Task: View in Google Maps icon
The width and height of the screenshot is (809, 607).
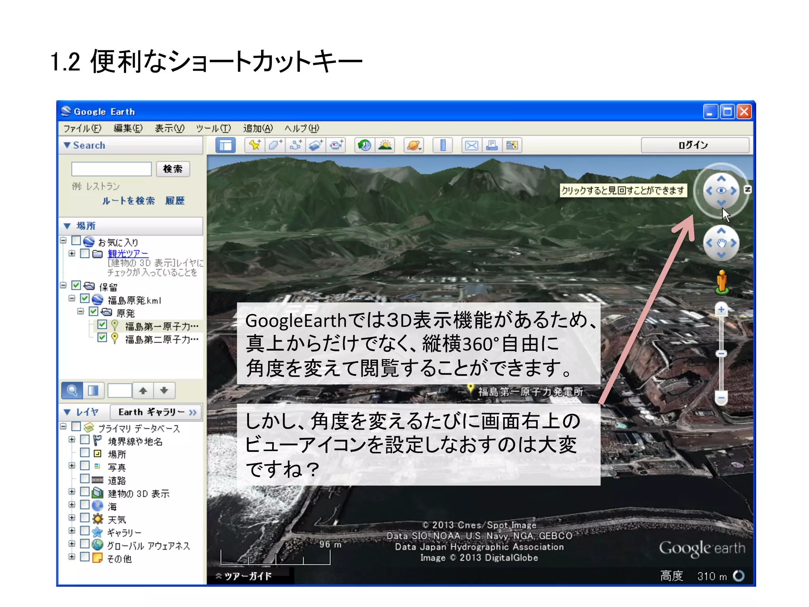Action: pos(512,145)
